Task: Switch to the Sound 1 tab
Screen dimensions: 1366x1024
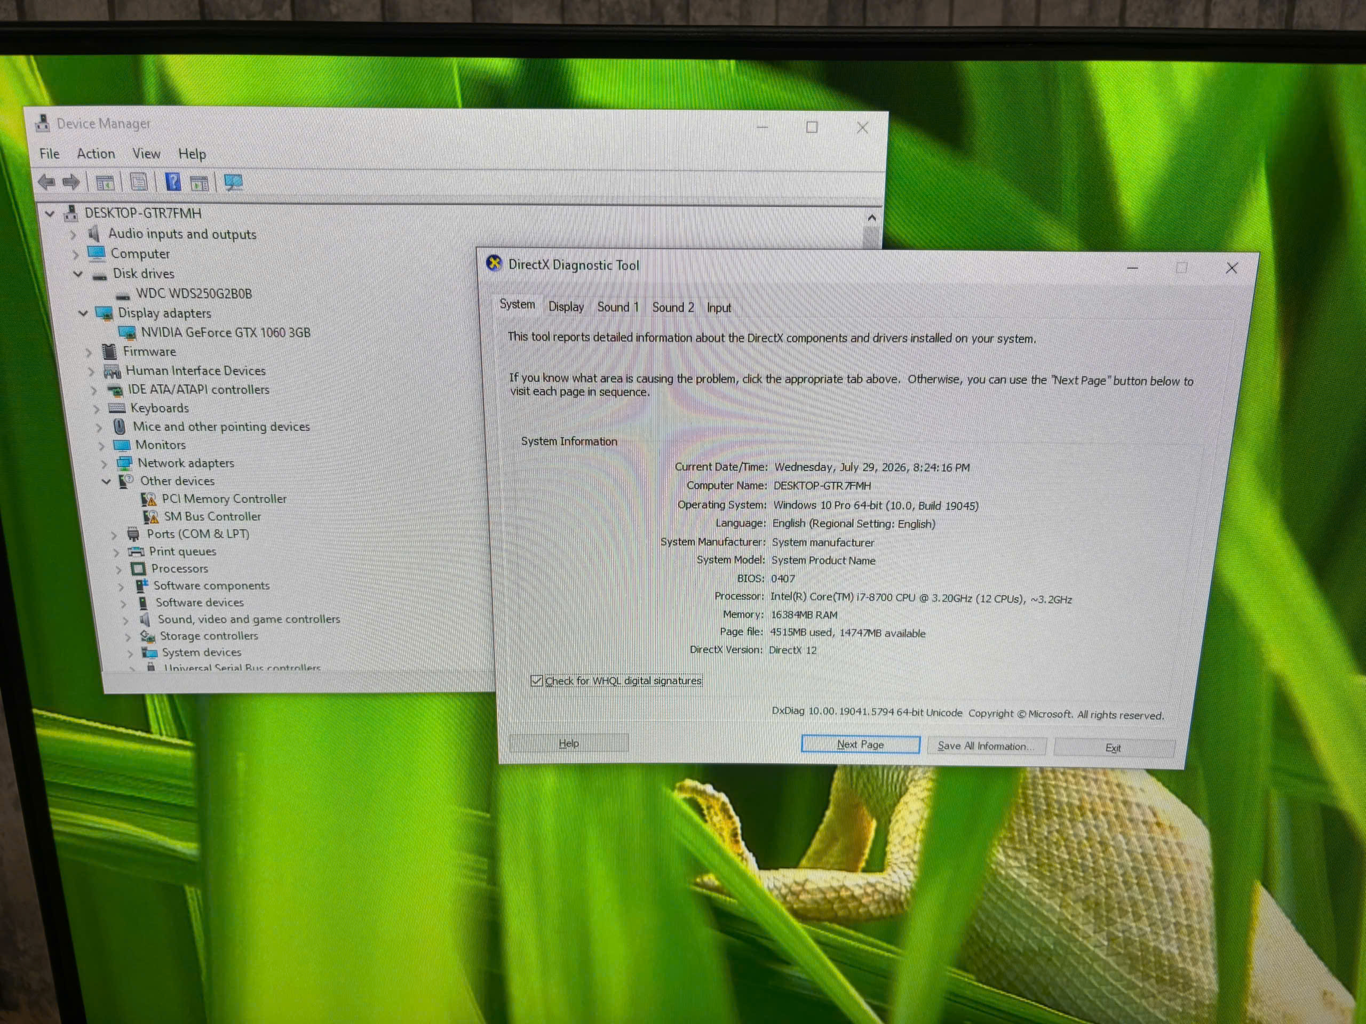Action: 618,307
